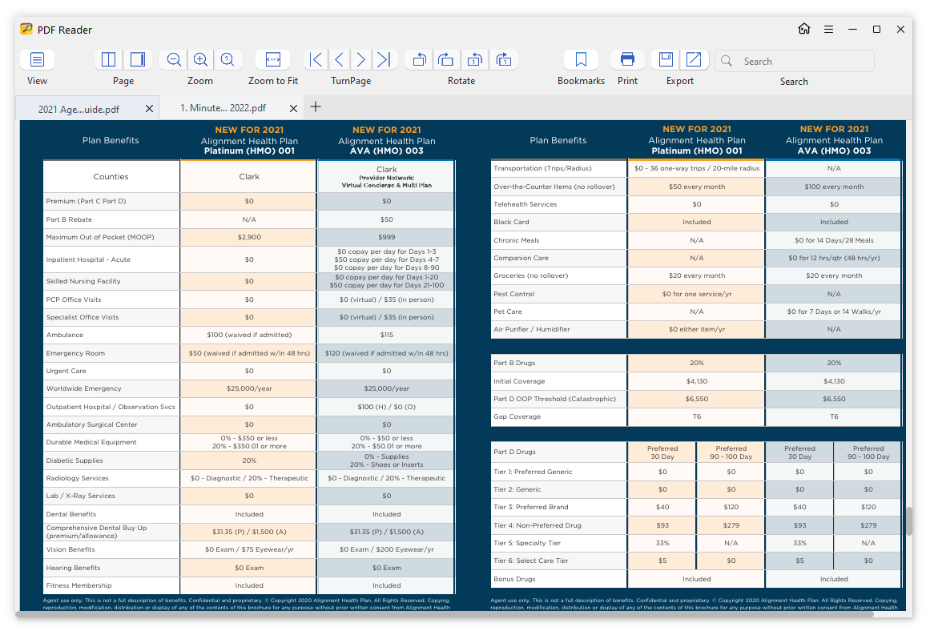The height and width of the screenshot is (631, 926).
Task: Click the Bookmarks label
Action: coord(581,81)
